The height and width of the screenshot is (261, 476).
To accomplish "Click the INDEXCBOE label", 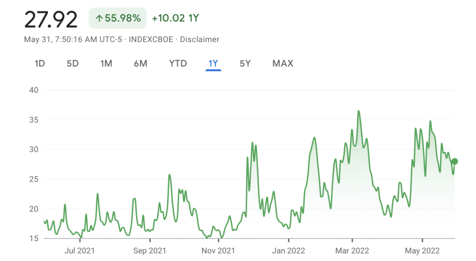I will [151, 39].
